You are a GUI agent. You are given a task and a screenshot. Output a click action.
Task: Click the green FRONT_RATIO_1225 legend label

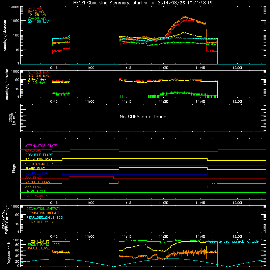44,245
